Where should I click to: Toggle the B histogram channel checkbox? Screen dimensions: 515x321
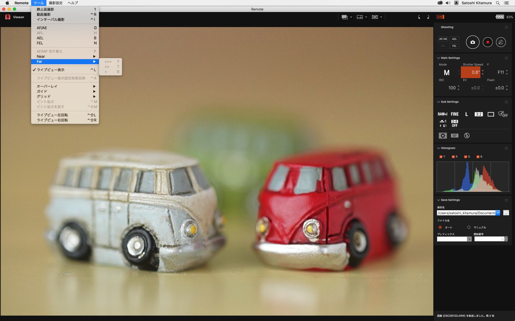click(478, 157)
